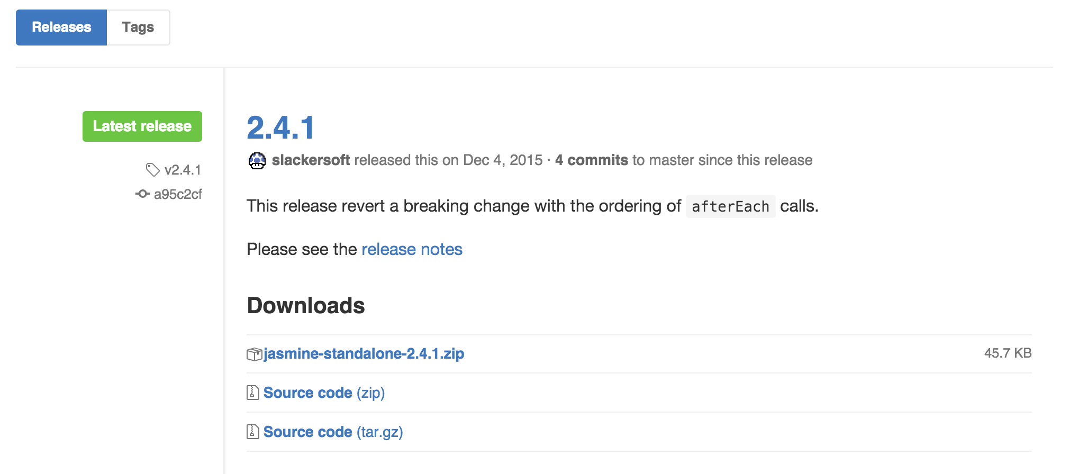The height and width of the screenshot is (474, 1088).
Task: Click the 45.7 KB file size label
Action: (x=1008, y=353)
